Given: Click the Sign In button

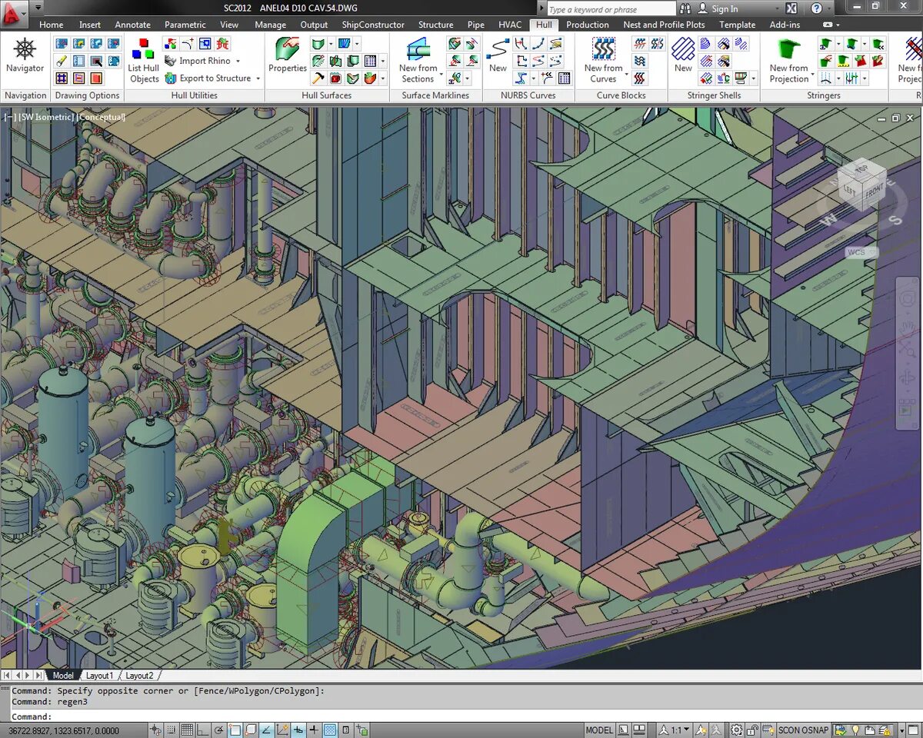Looking at the screenshot, I should (718, 8).
